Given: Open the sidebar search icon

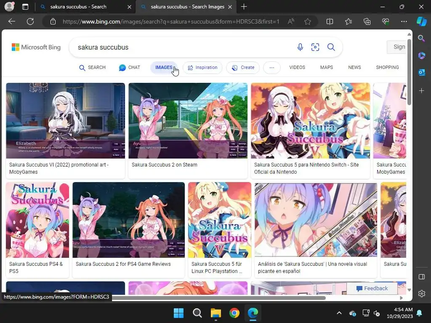Looking at the screenshot, I should tap(421, 38).
